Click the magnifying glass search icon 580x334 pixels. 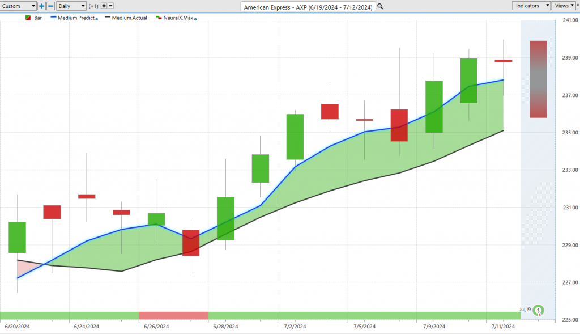point(380,7)
